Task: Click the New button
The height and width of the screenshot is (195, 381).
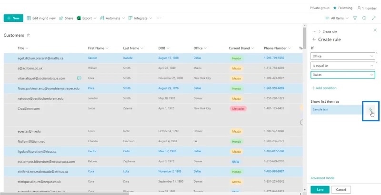Action: (13, 18)
